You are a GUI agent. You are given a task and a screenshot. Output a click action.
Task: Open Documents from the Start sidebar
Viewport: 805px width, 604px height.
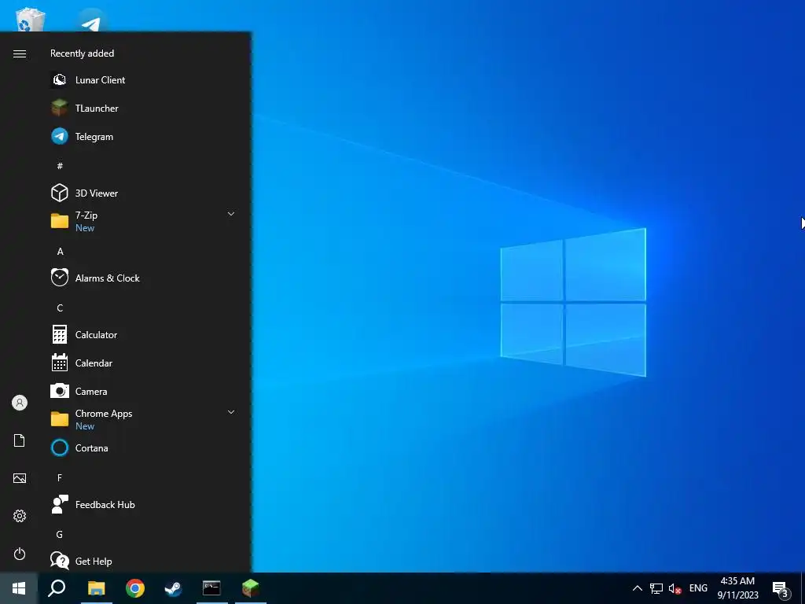click(x=20, y=440)
